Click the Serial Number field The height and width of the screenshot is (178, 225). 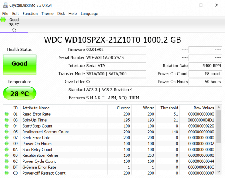click(x=116, y=58)
